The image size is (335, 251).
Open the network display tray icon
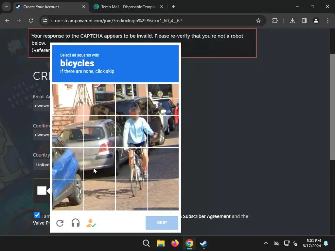tap(287, 243)
